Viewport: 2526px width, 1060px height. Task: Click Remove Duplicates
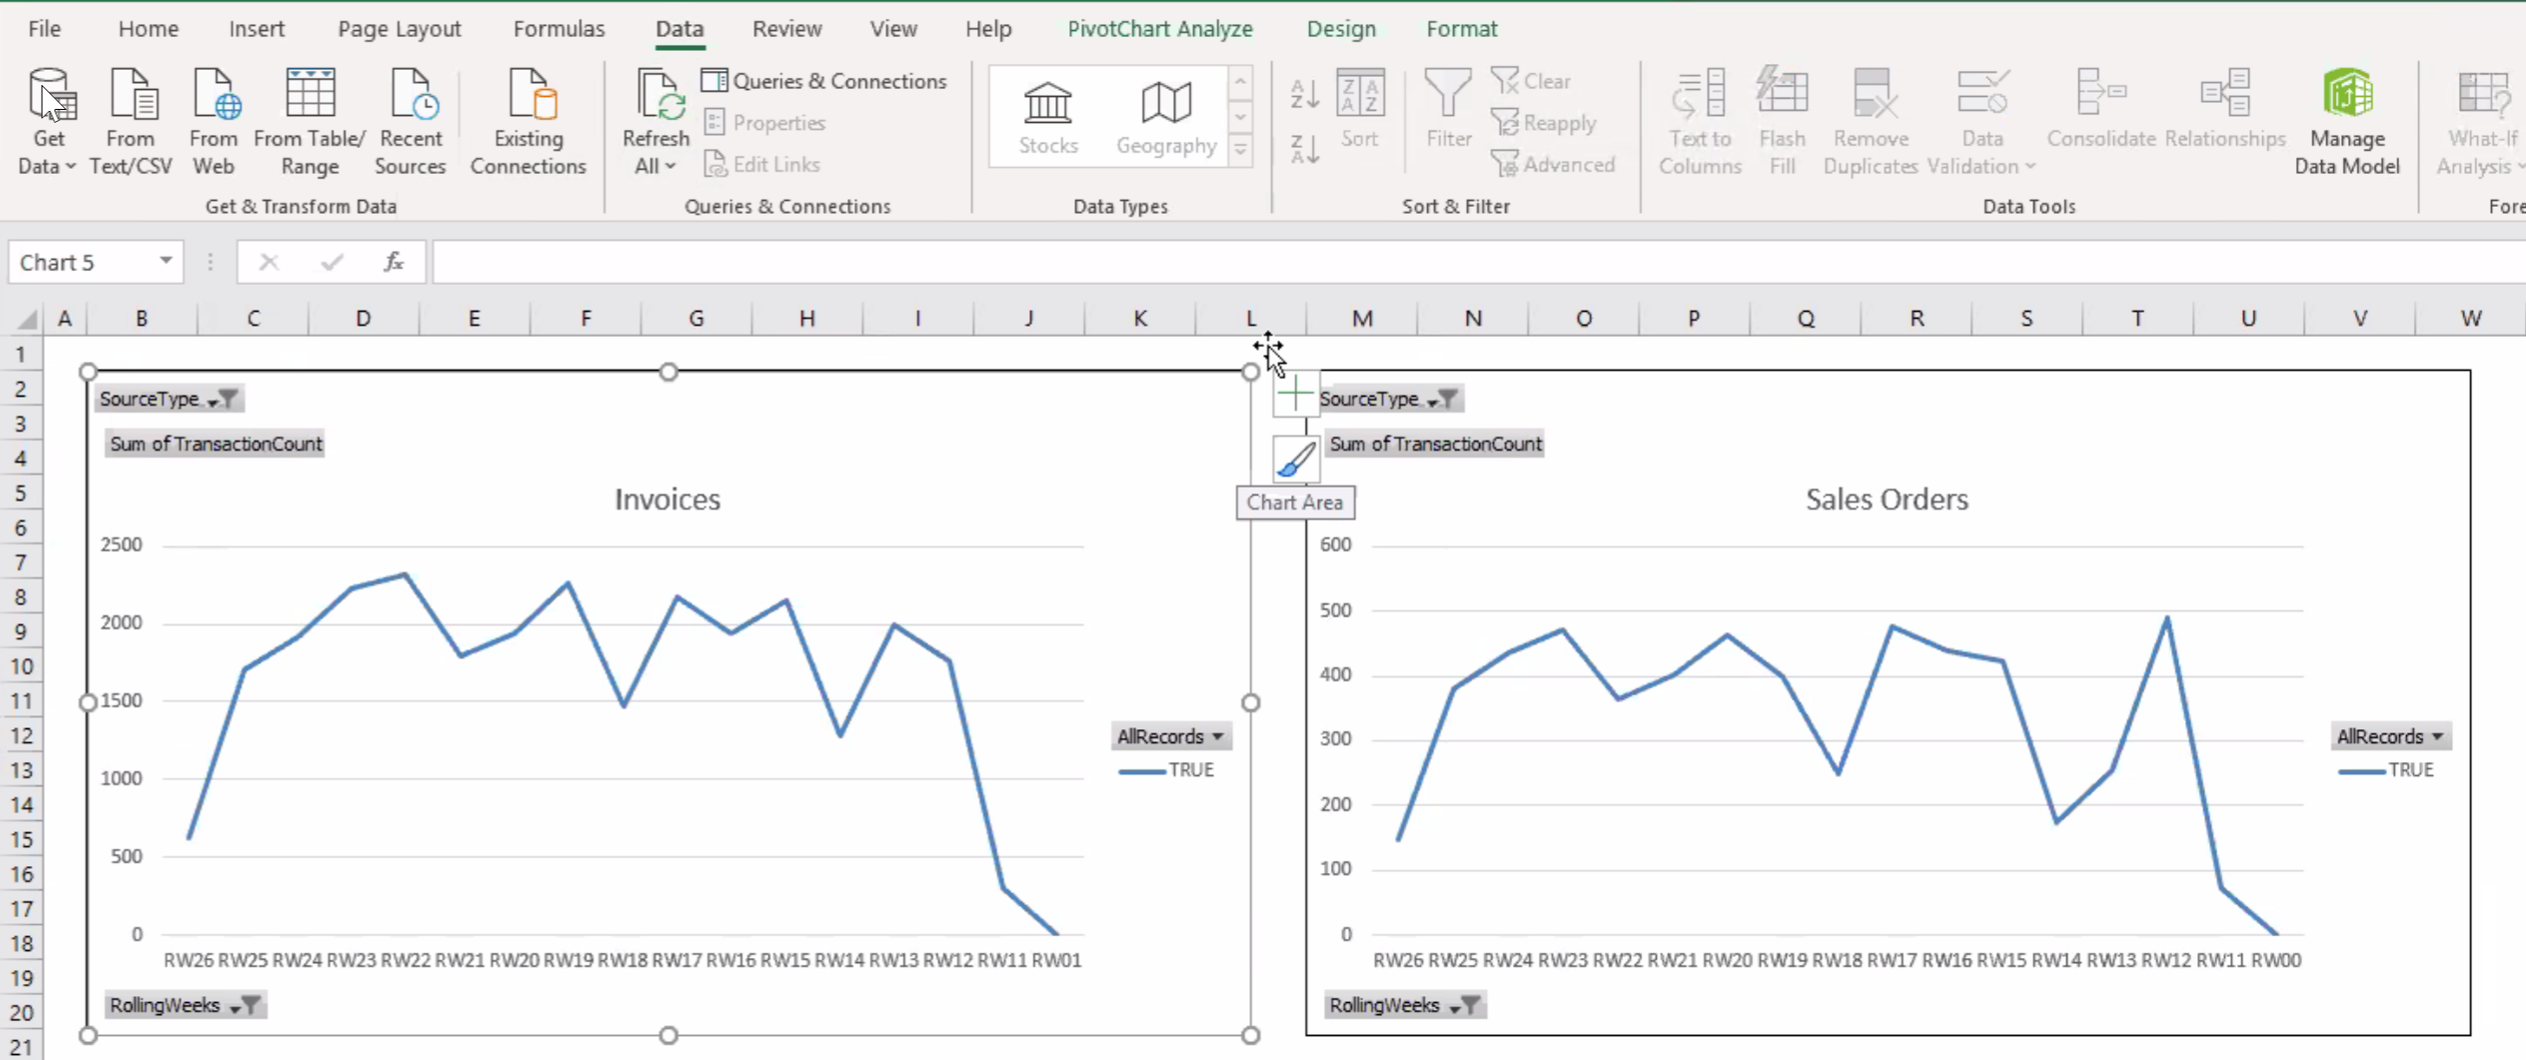1871,121
